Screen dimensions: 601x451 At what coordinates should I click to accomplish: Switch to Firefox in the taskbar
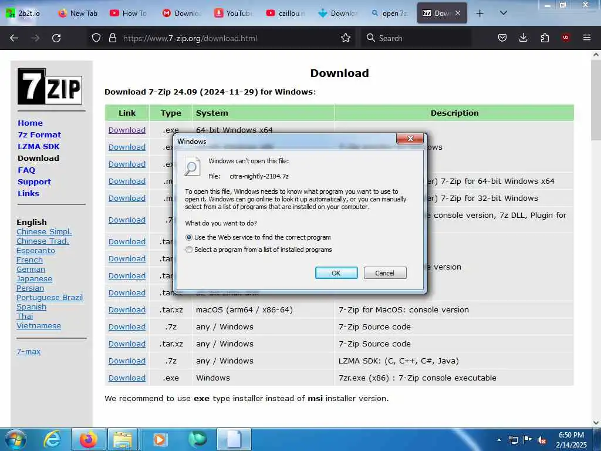pos(88,439)
